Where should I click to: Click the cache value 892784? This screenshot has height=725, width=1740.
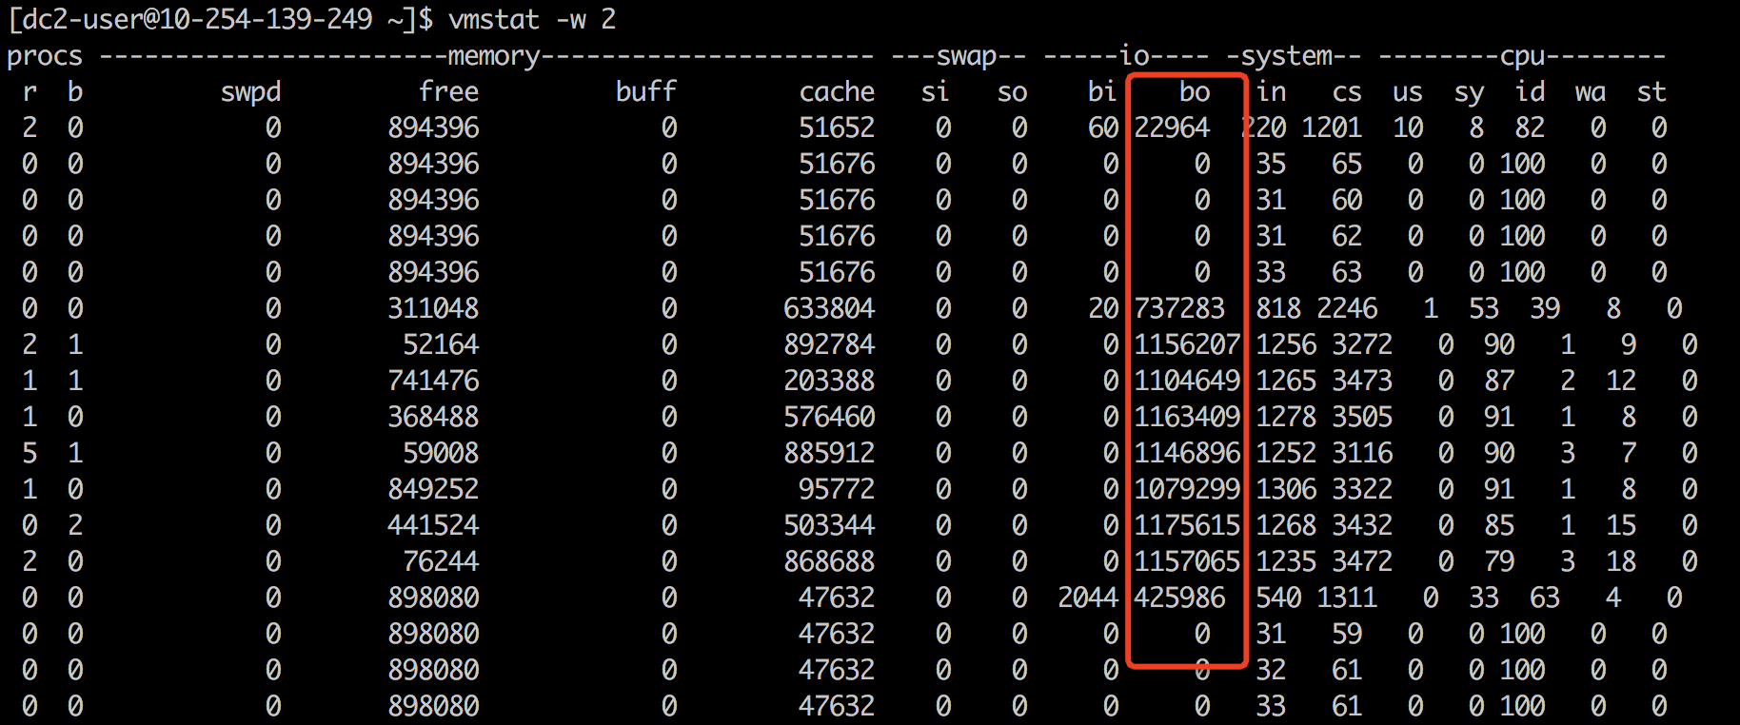[x=829, y=344]
